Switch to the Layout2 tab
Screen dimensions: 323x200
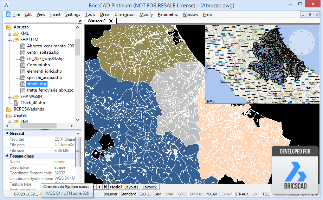(150, 187)
